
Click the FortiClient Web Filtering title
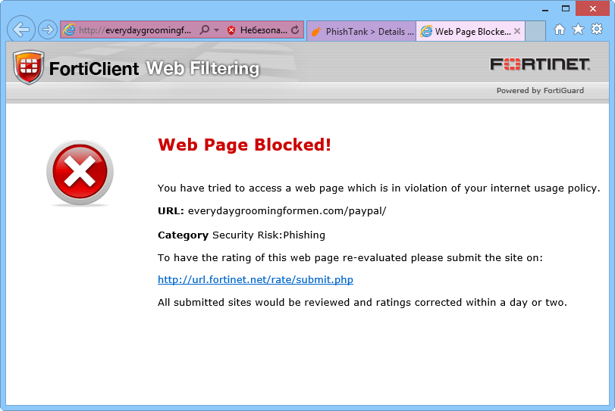tap(154, 68)
